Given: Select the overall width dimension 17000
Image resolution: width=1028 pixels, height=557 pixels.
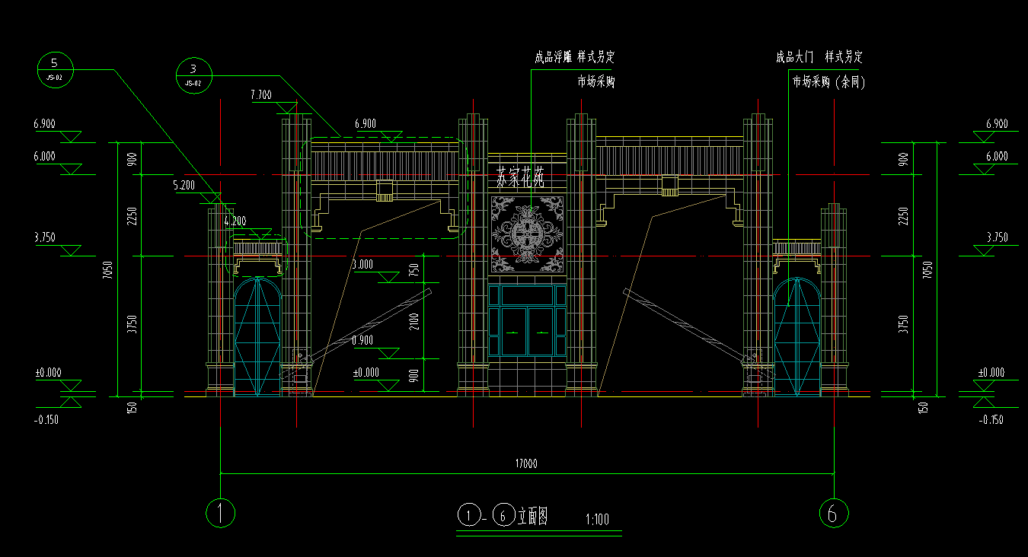Looking at the screenshot, I should pyautogui.click(x=526, y=463).
